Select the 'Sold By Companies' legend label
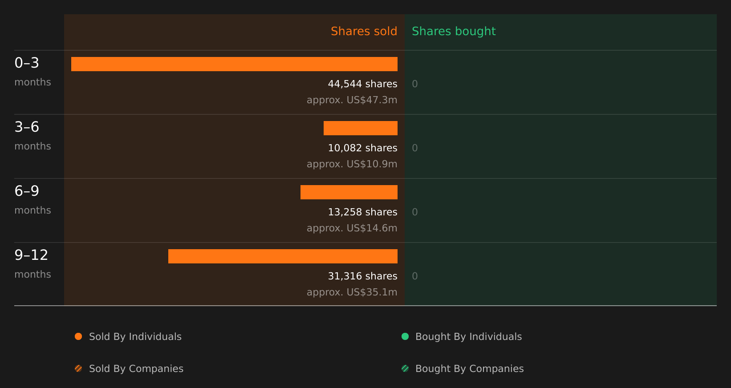The width and height of the screenshot is (731, 388). point(136,369)
